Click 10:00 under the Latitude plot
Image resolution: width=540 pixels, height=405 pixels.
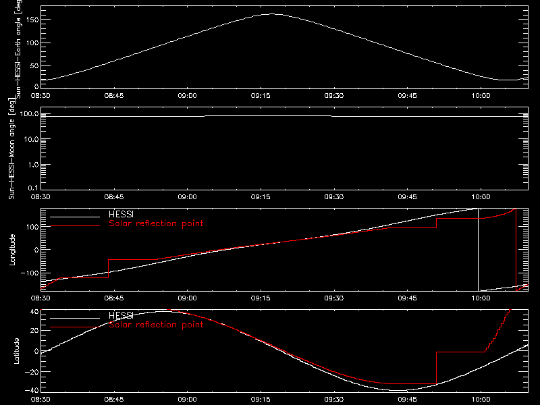(x=481, y=399)
